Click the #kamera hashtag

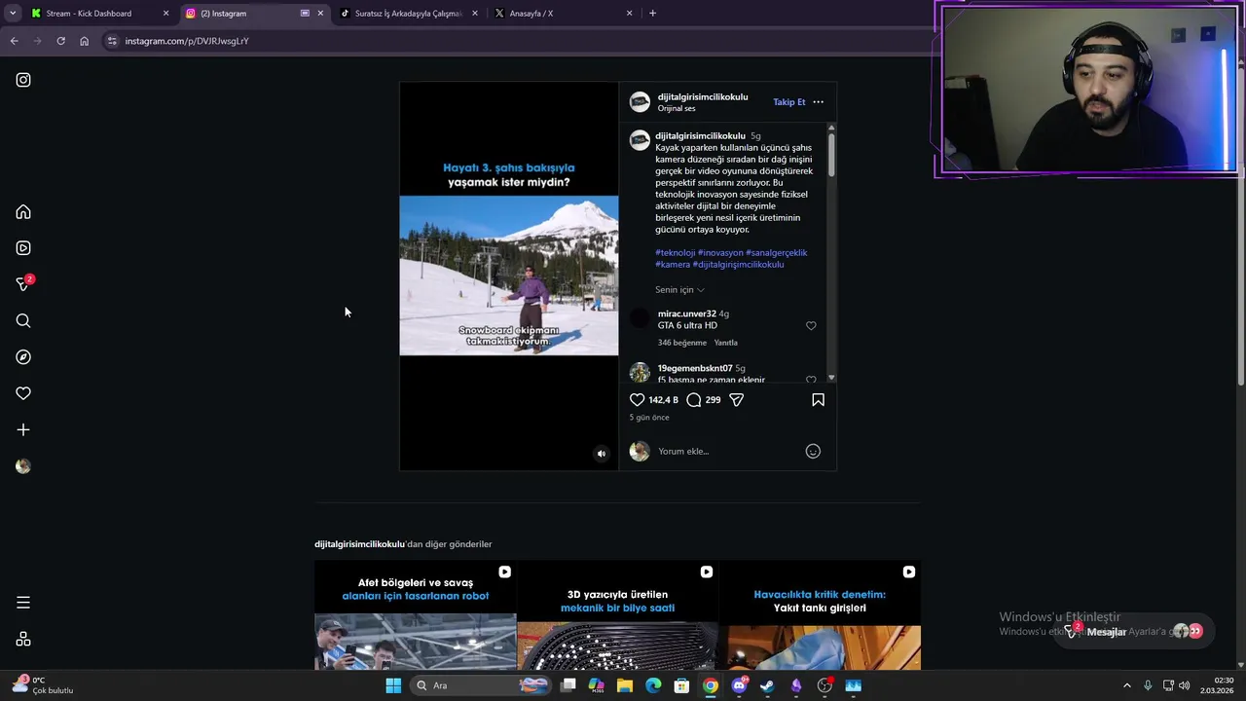tap(673, 265)
